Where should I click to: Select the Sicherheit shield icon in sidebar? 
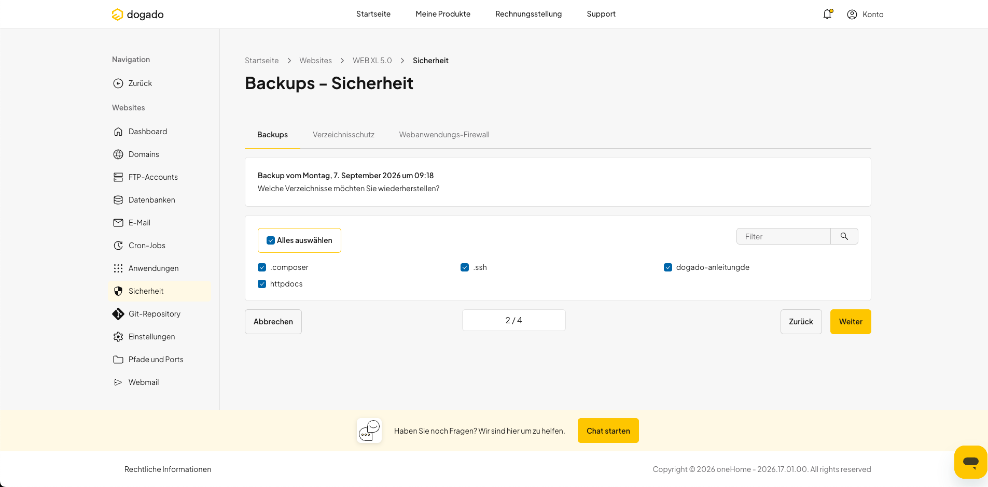coord(118,291)
